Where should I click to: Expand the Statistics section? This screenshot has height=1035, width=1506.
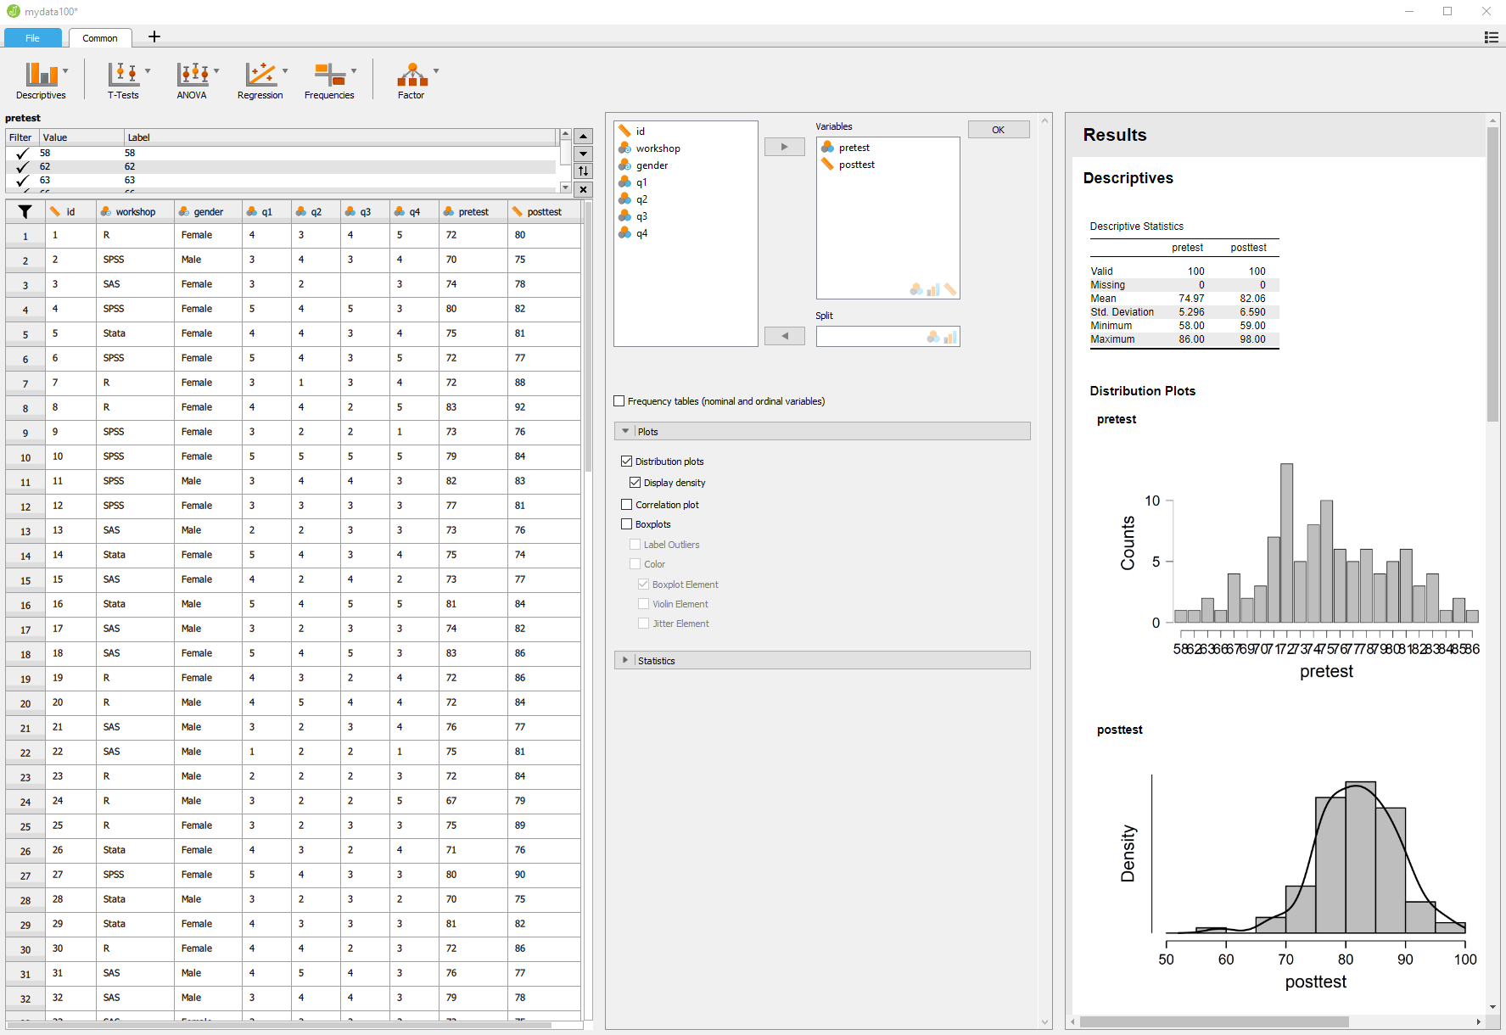pyautogui.click(x=626, y=660)
